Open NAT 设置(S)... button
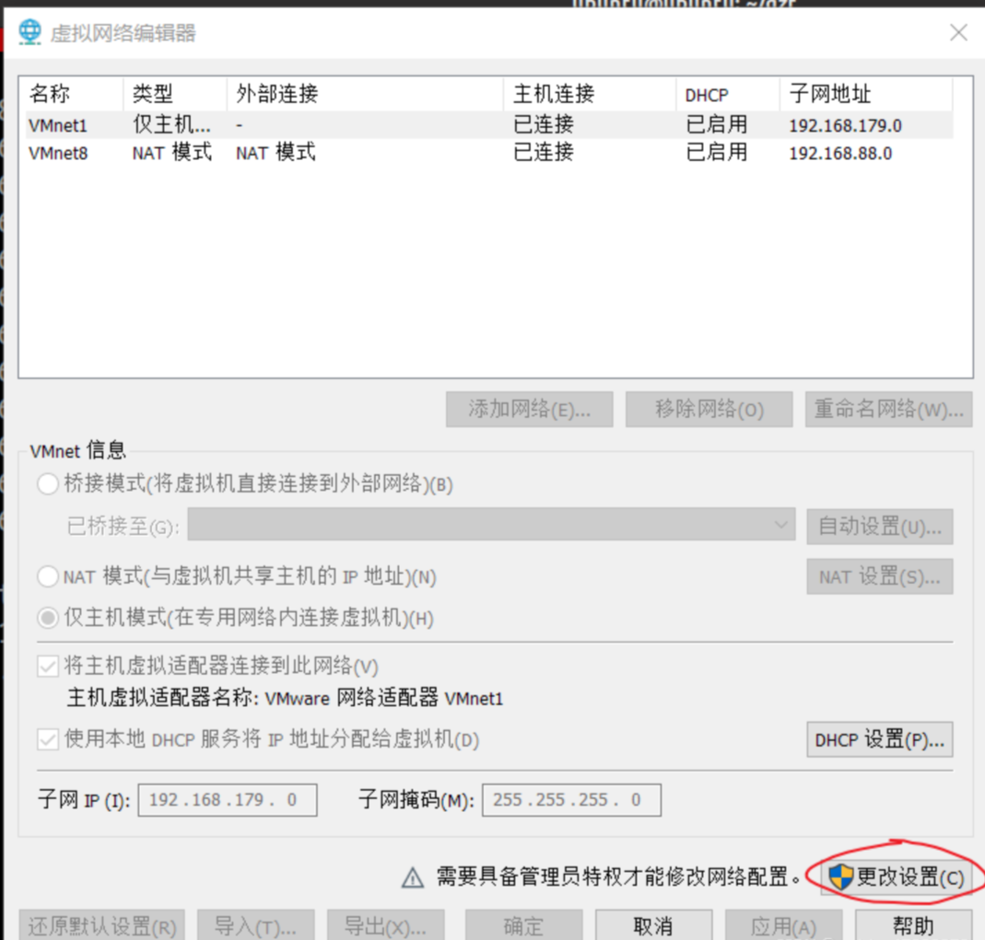Viewport: 985px width, 940px height. [x=879, y=576]
